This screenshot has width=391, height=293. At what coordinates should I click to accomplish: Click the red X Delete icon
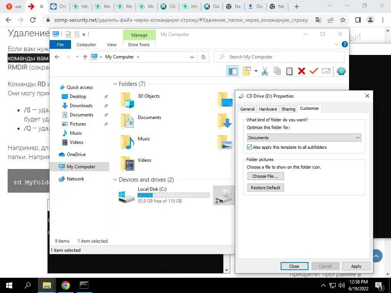pyautogui.click(x=302, y=71)
